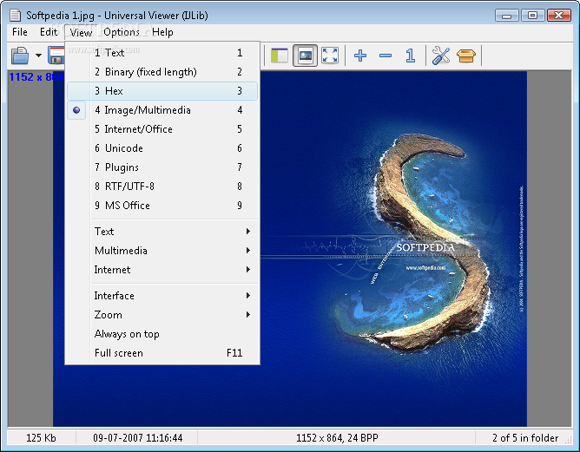Choose '6 Unicode' view mode
The image size is (580, 452).
162,148
